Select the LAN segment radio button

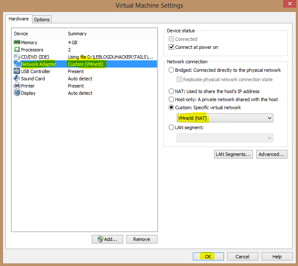click(171, 127)
